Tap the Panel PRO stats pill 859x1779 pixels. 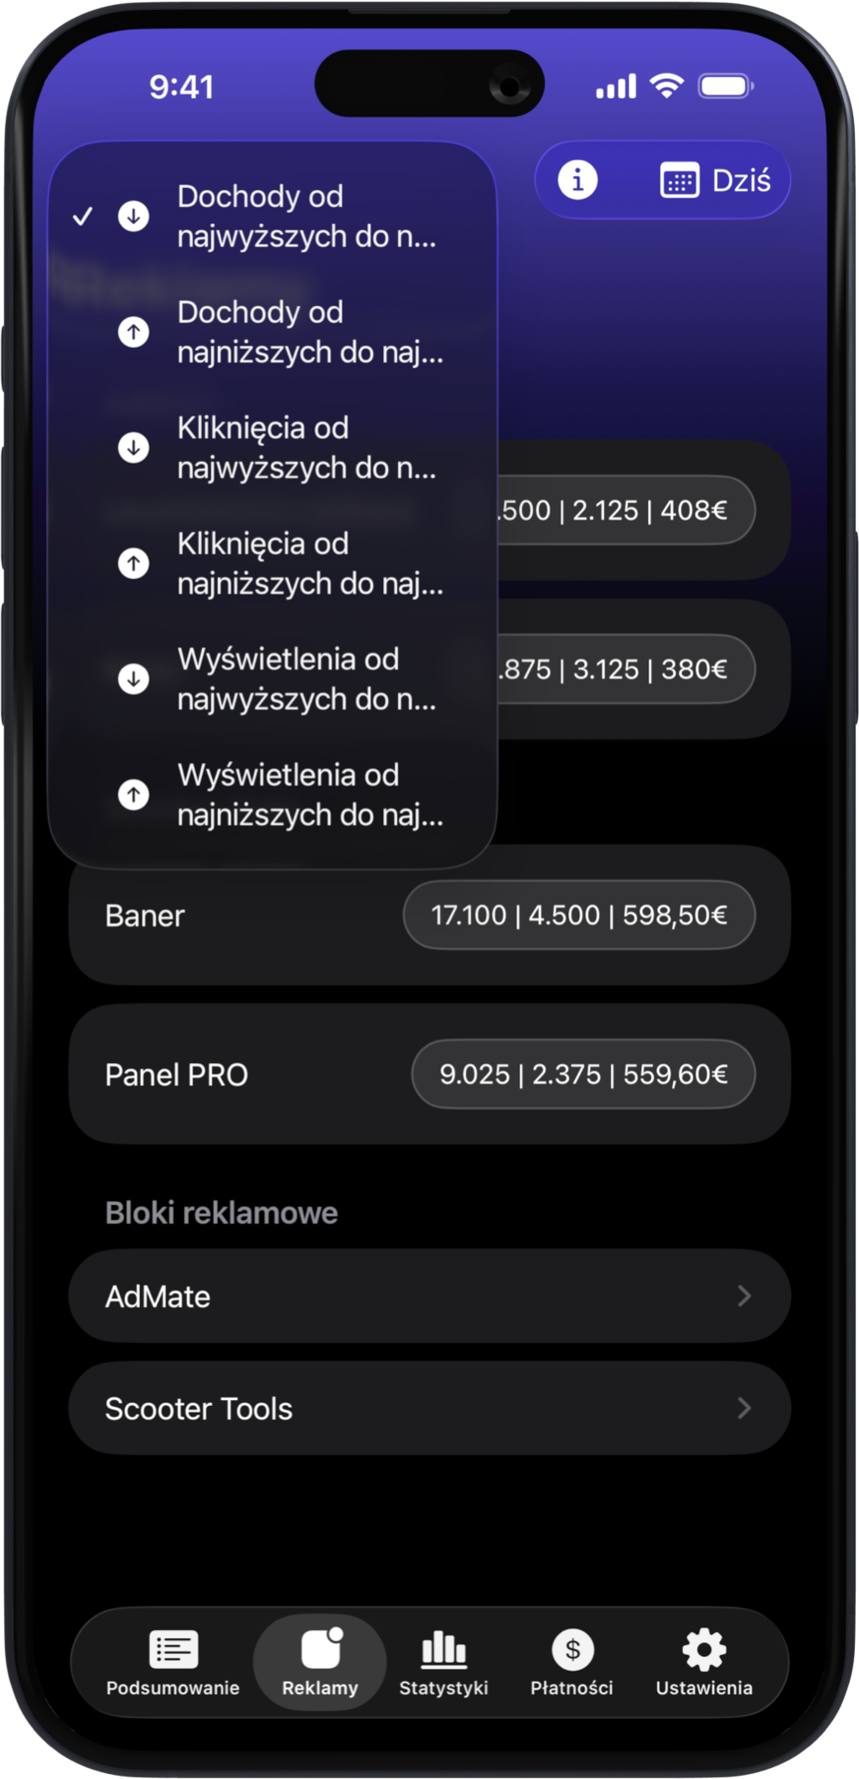[x=582, y=1074]
